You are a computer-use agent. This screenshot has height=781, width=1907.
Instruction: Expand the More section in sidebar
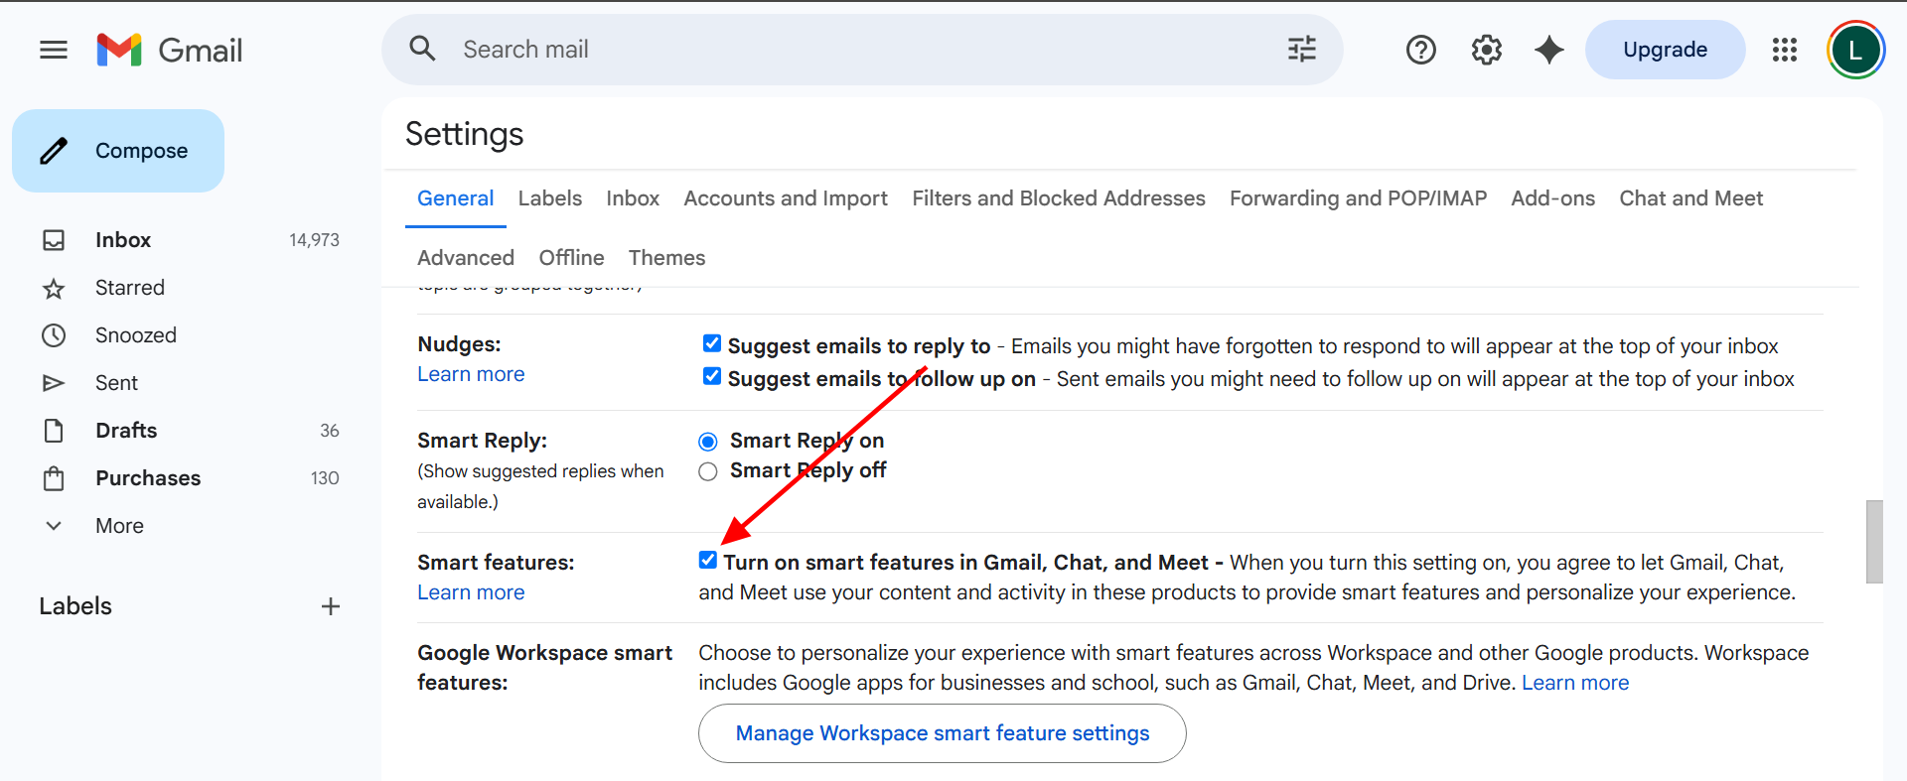119,526
